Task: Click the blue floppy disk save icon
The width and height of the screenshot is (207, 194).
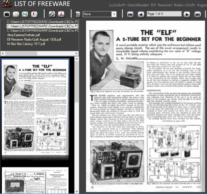Action: pyautogui.click(x=25, y=15)
